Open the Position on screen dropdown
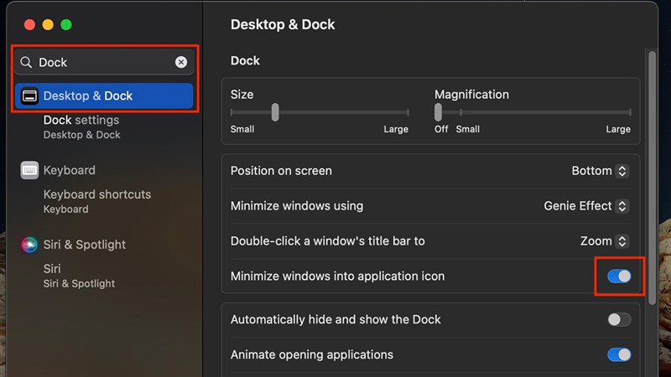Viewport: 671px width, 377px height. tap(600, 171)
